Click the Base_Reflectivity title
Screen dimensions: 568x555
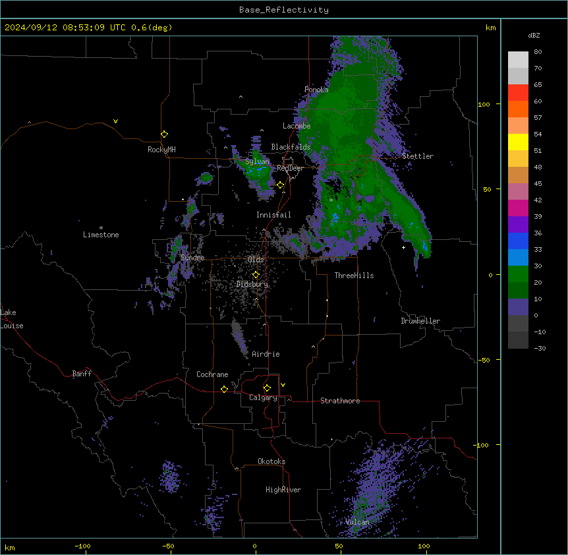[x=284, y=10]
